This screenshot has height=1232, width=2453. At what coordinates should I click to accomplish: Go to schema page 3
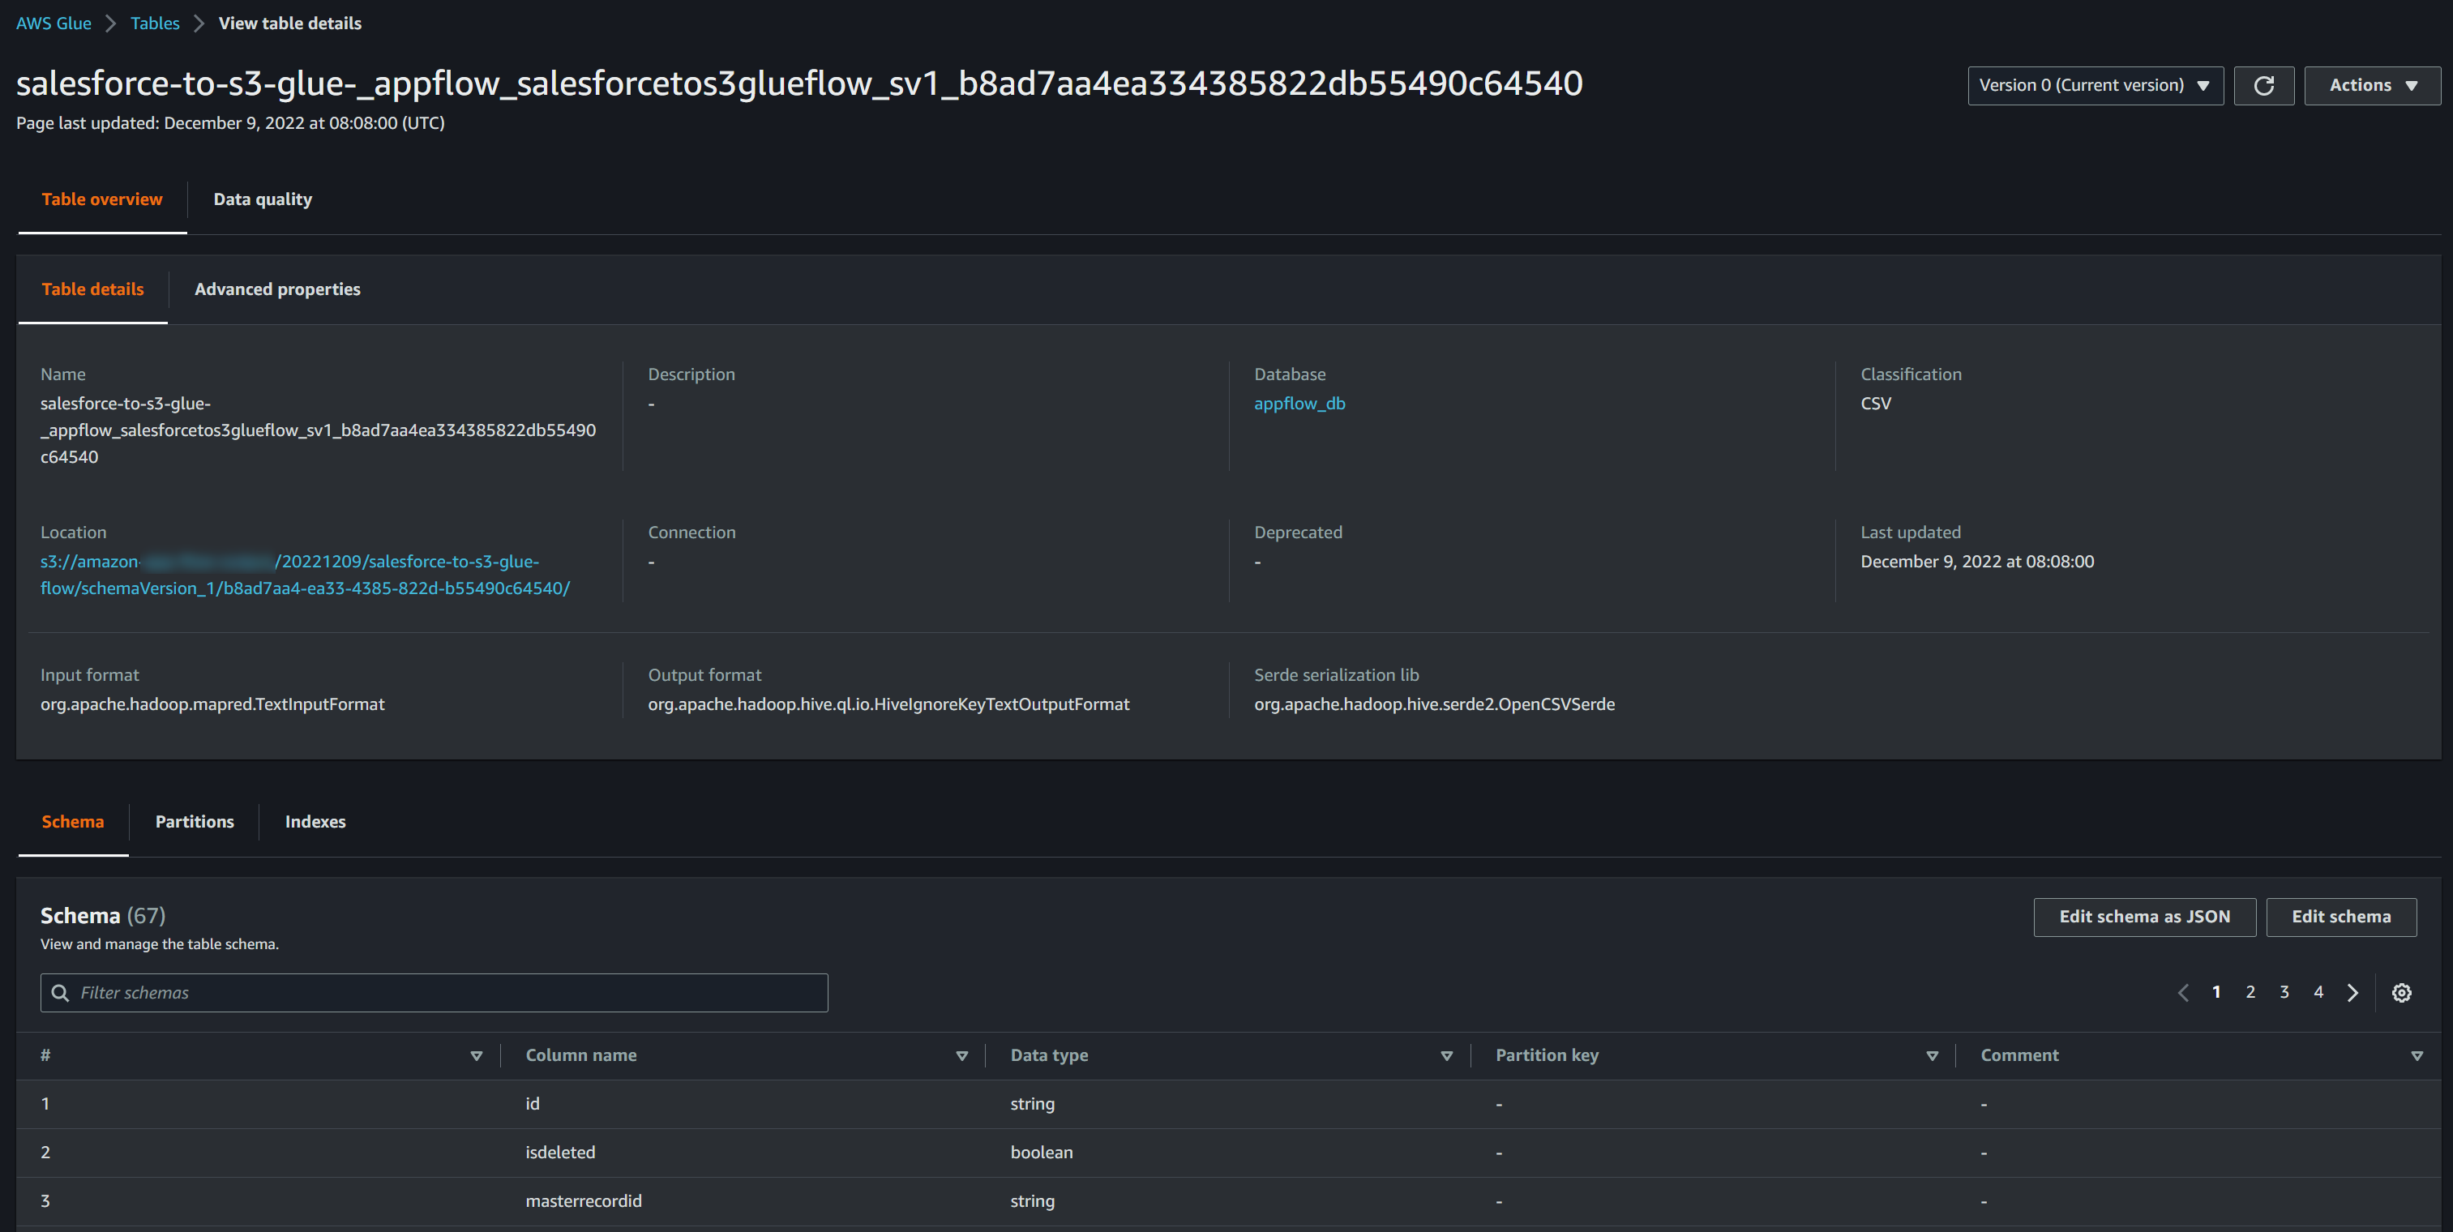(x=2284, y=992)
